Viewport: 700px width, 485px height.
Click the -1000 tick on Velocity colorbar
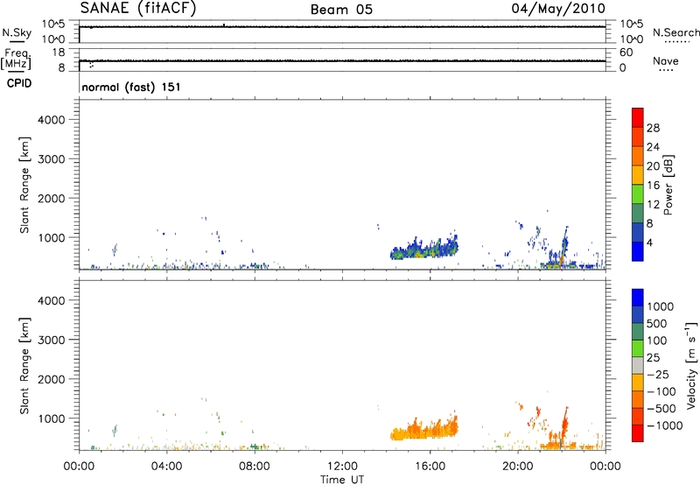point(665,425)
